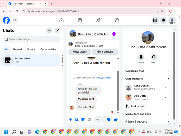Open the Marketplace chat row
The height and width of the screenshot is (136, 181).
[30, 60]
